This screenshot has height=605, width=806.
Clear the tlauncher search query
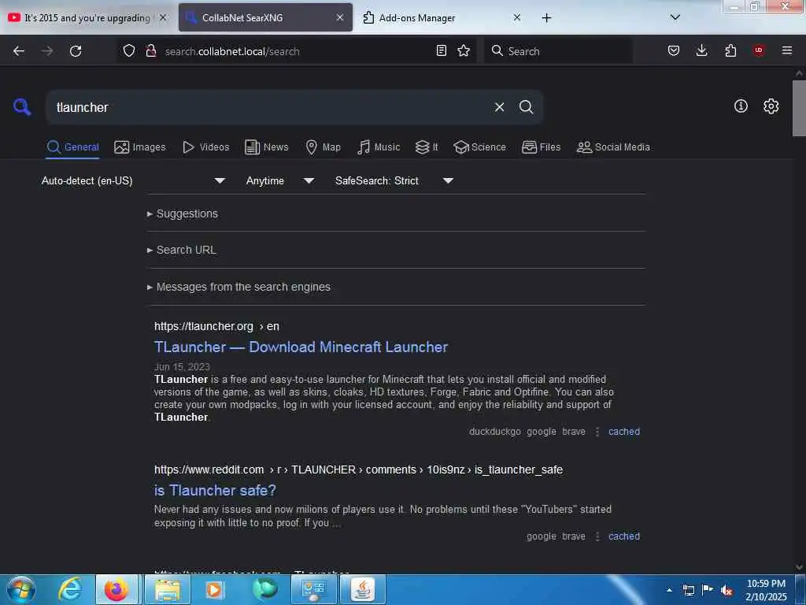(x=499, y=107)
